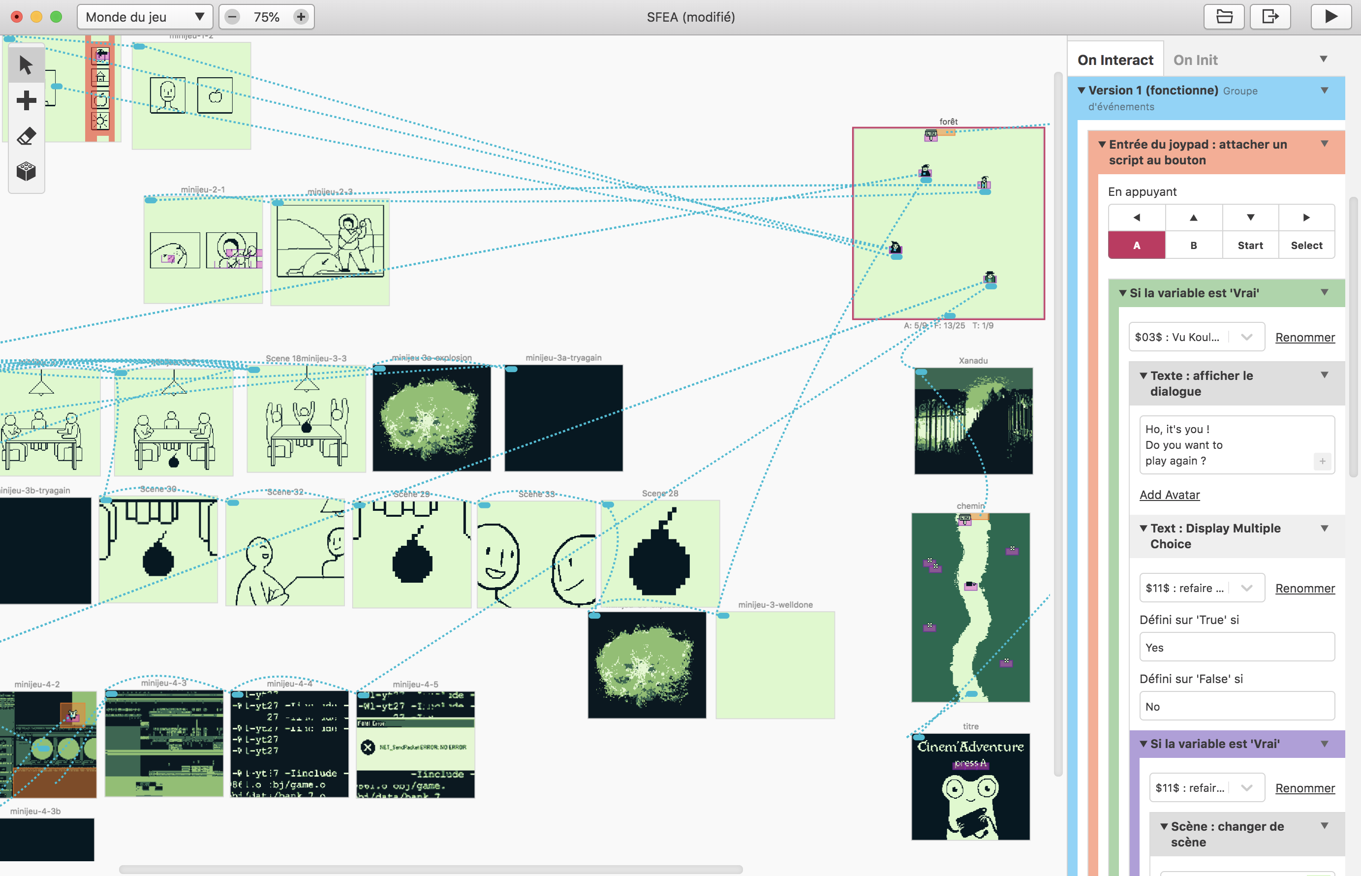Toggle the Start button input
The width and height of the screenshot is (1361, 876).
point(1248,244)
